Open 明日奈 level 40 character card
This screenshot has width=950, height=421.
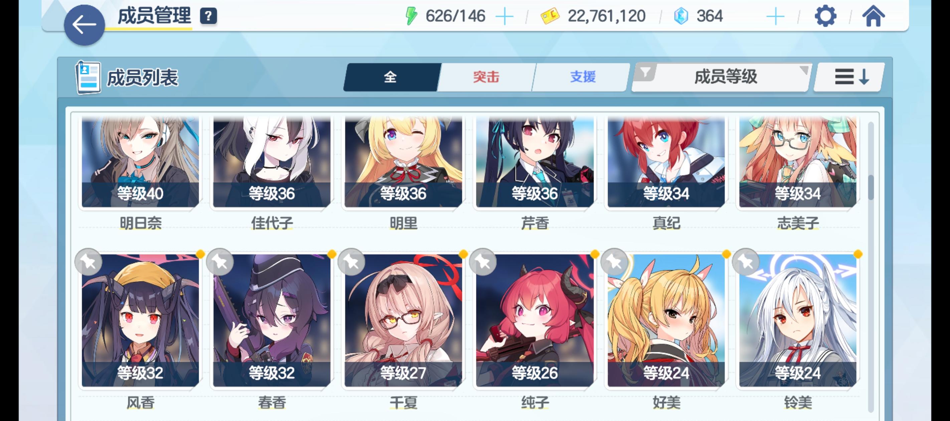[140, 162]
